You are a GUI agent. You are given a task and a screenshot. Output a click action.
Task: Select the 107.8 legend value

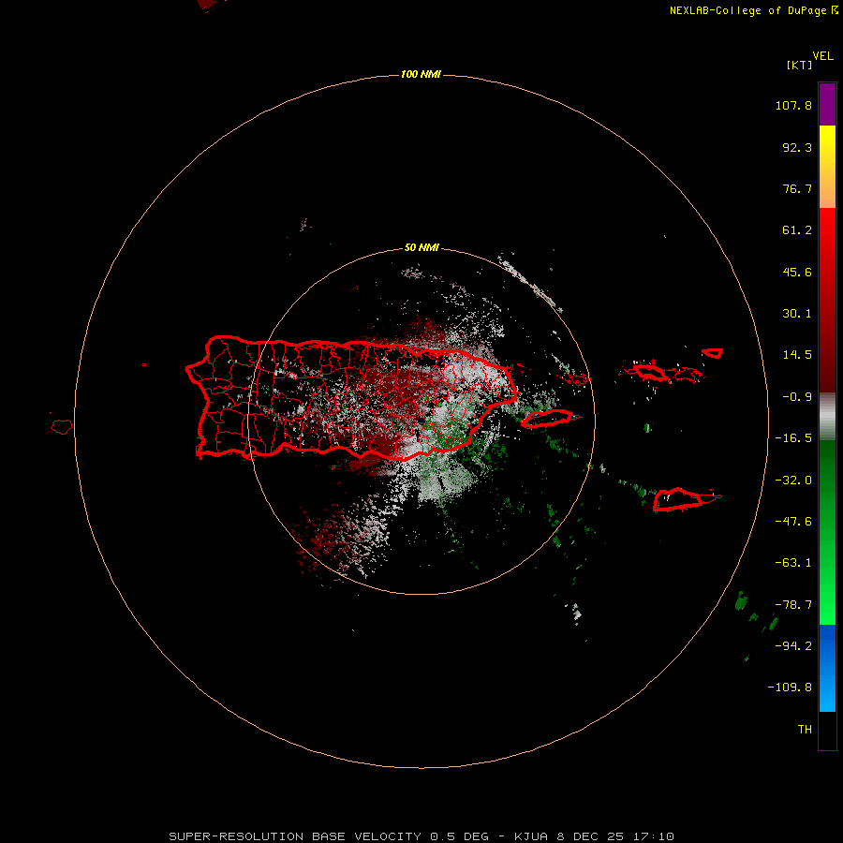793,105
